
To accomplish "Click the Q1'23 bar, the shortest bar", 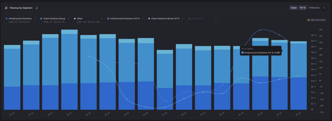I will pos(165,80).
